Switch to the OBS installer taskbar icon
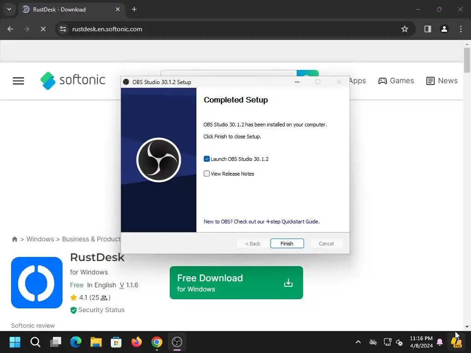This screenshot has height=353, width=471. pyautogui.click(x=177, y=342)
